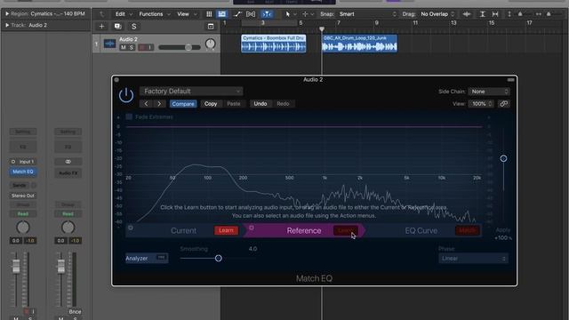Image resolution: width=569 pixels, height=320 pixels.
Task: Click the Match EQ insert slot
Action: 23,172
